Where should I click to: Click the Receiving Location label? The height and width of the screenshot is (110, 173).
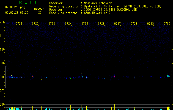[64, 6]
